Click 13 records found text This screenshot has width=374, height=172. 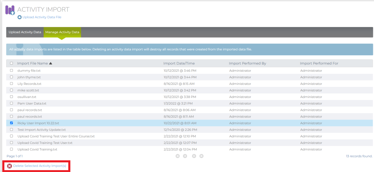coord(359,156)
